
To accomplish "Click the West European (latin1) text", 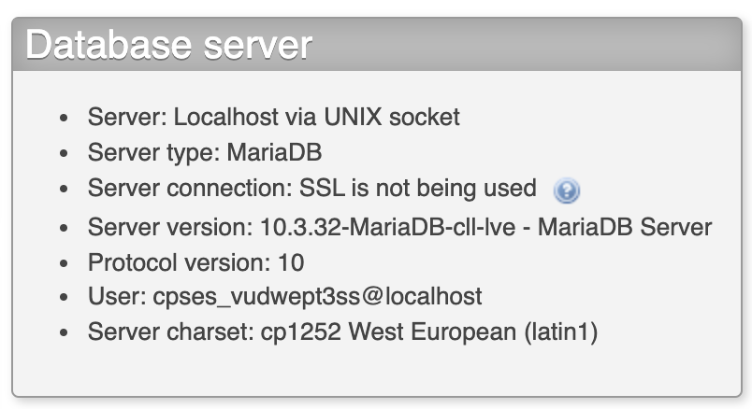I will point(473,331).
